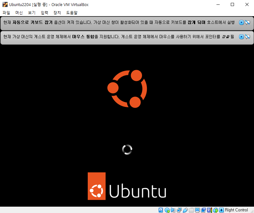Minimize the VirtualBox window
This screenshot has height=213, width=254.
pos(218,4)
